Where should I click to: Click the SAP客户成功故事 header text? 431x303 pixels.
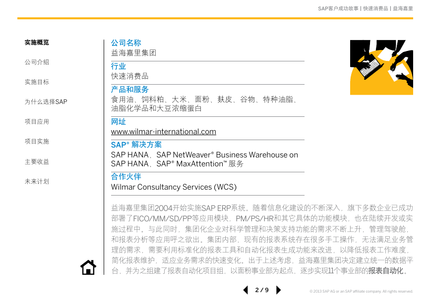tap(338, 8)
